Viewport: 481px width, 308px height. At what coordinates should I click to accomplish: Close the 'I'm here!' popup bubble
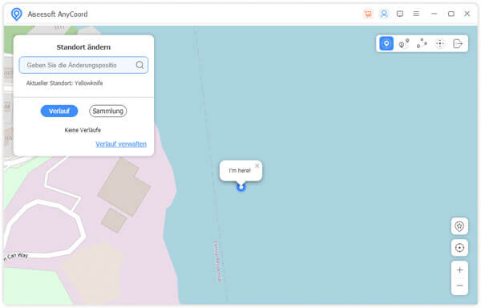(257, 166)
